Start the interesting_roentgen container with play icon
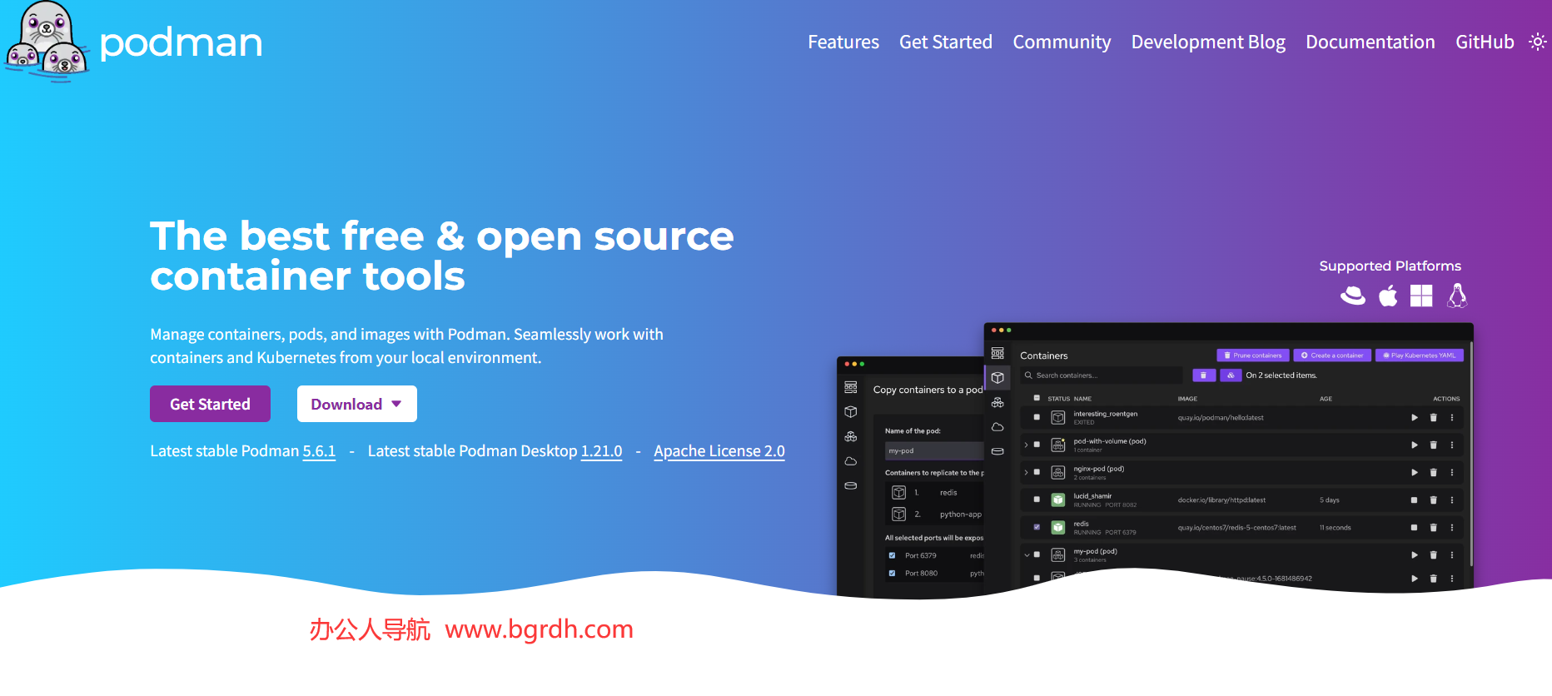1552x696 pixels. pos(1414,418)
